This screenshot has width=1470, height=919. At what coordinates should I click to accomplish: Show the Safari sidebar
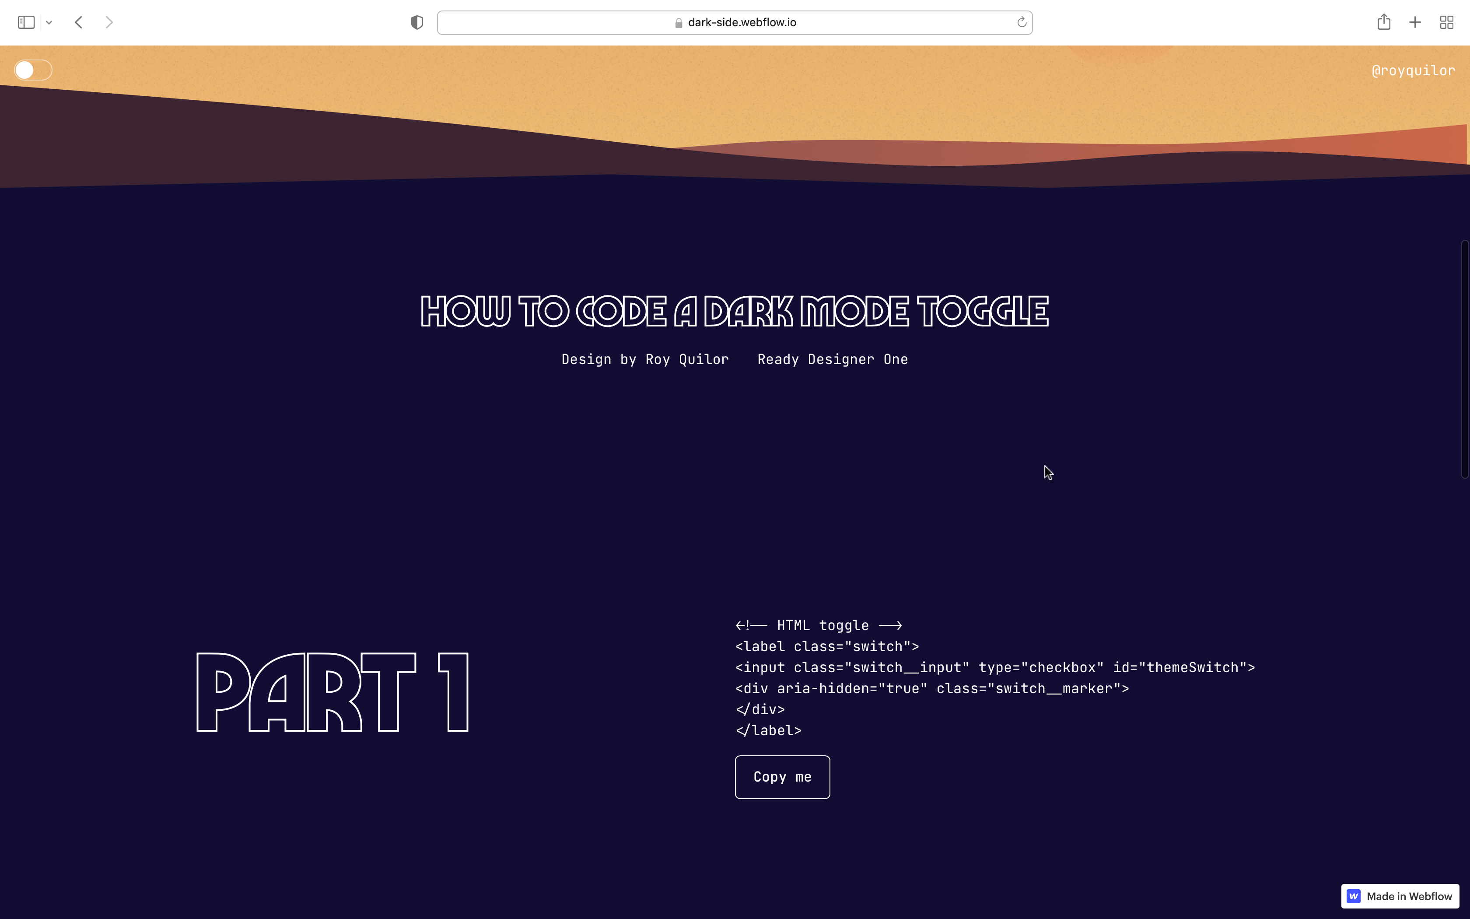[x=26, y=22]
